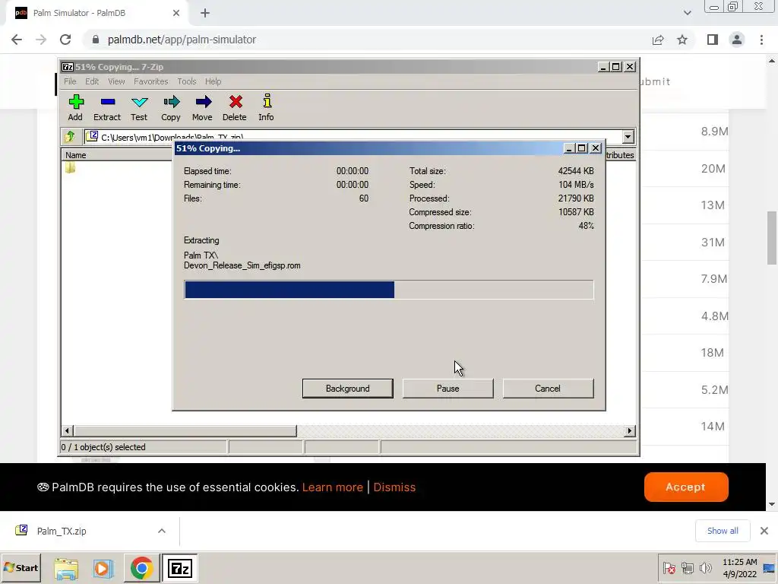Image resolution: width=778 pixels, height=584 pixels.
Task: Click the Move toolbar icon
Action: click(x=202, y=107)
